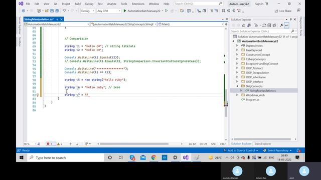The width and height of the screenshot is (321, 180).
Task: Expand the BaseKeyword folder
Action: point(237,50)
